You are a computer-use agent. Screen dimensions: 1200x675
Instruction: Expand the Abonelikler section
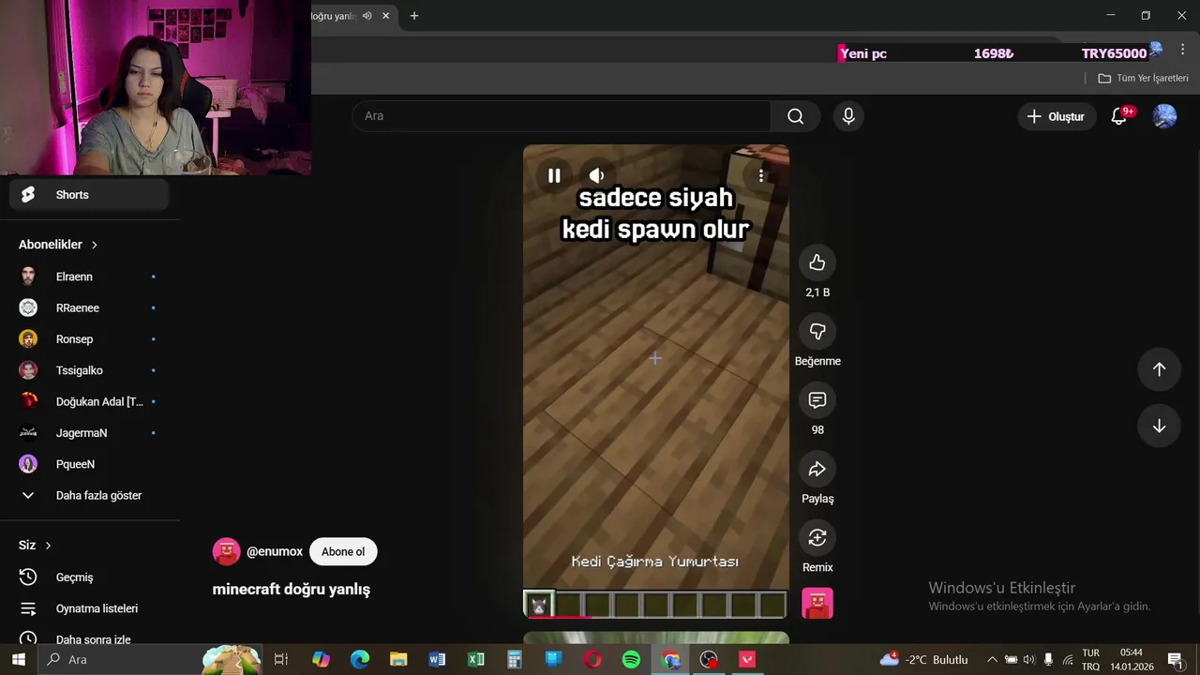[x=58, y=245]
